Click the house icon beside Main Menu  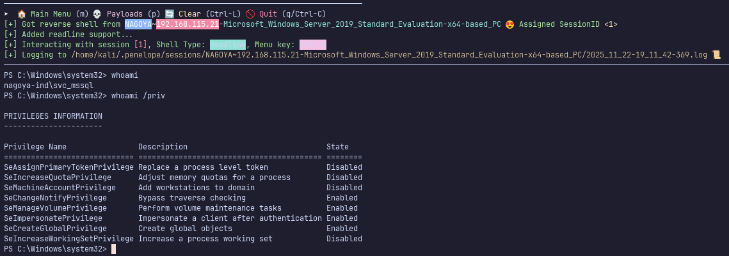pyautogui.click(x=20, y=13)
